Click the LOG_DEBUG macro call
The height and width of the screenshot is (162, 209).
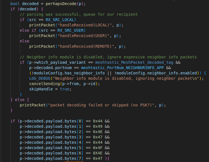tap(40, 78)
